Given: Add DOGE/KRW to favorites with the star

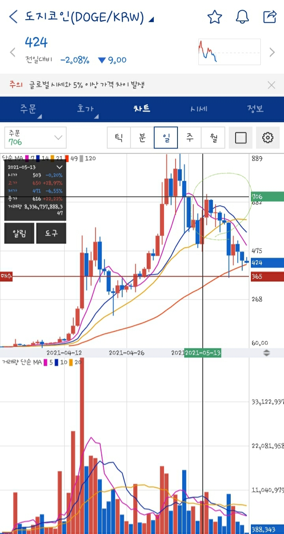Looking at the screenshot, I should (215, 17).
